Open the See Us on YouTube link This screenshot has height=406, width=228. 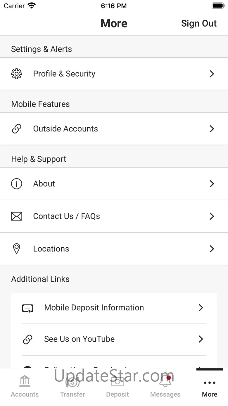[114, 339]
